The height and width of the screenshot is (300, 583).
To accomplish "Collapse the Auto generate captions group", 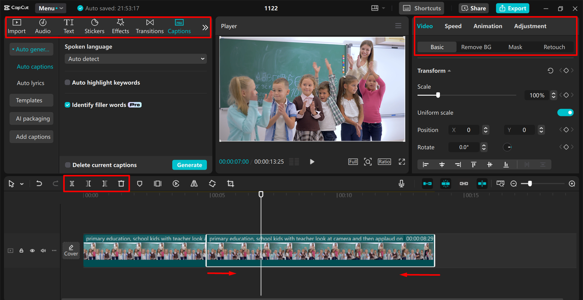I will click(x=31, y=49).
